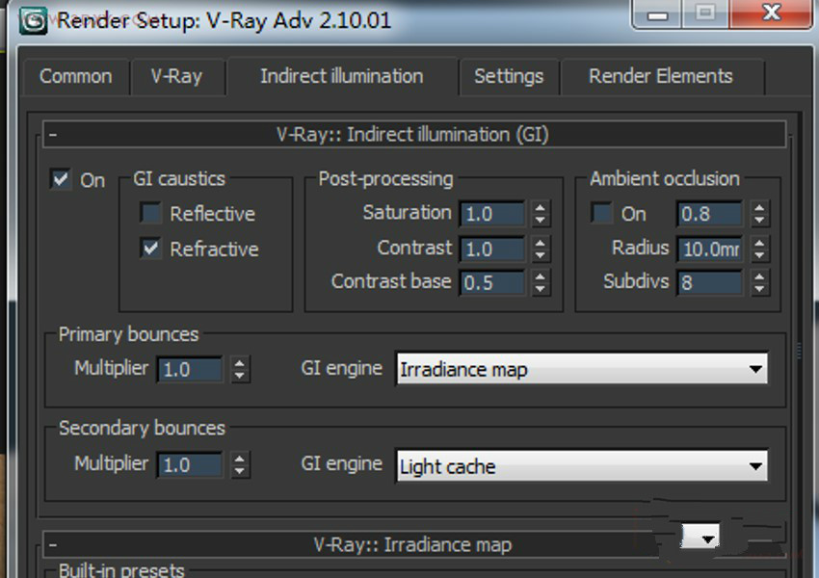Click the "Secondary bounces" group label

pos(142,428)
